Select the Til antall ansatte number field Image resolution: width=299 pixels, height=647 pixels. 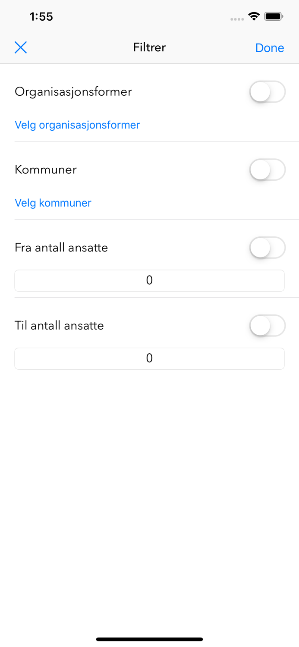pos(149,358)
